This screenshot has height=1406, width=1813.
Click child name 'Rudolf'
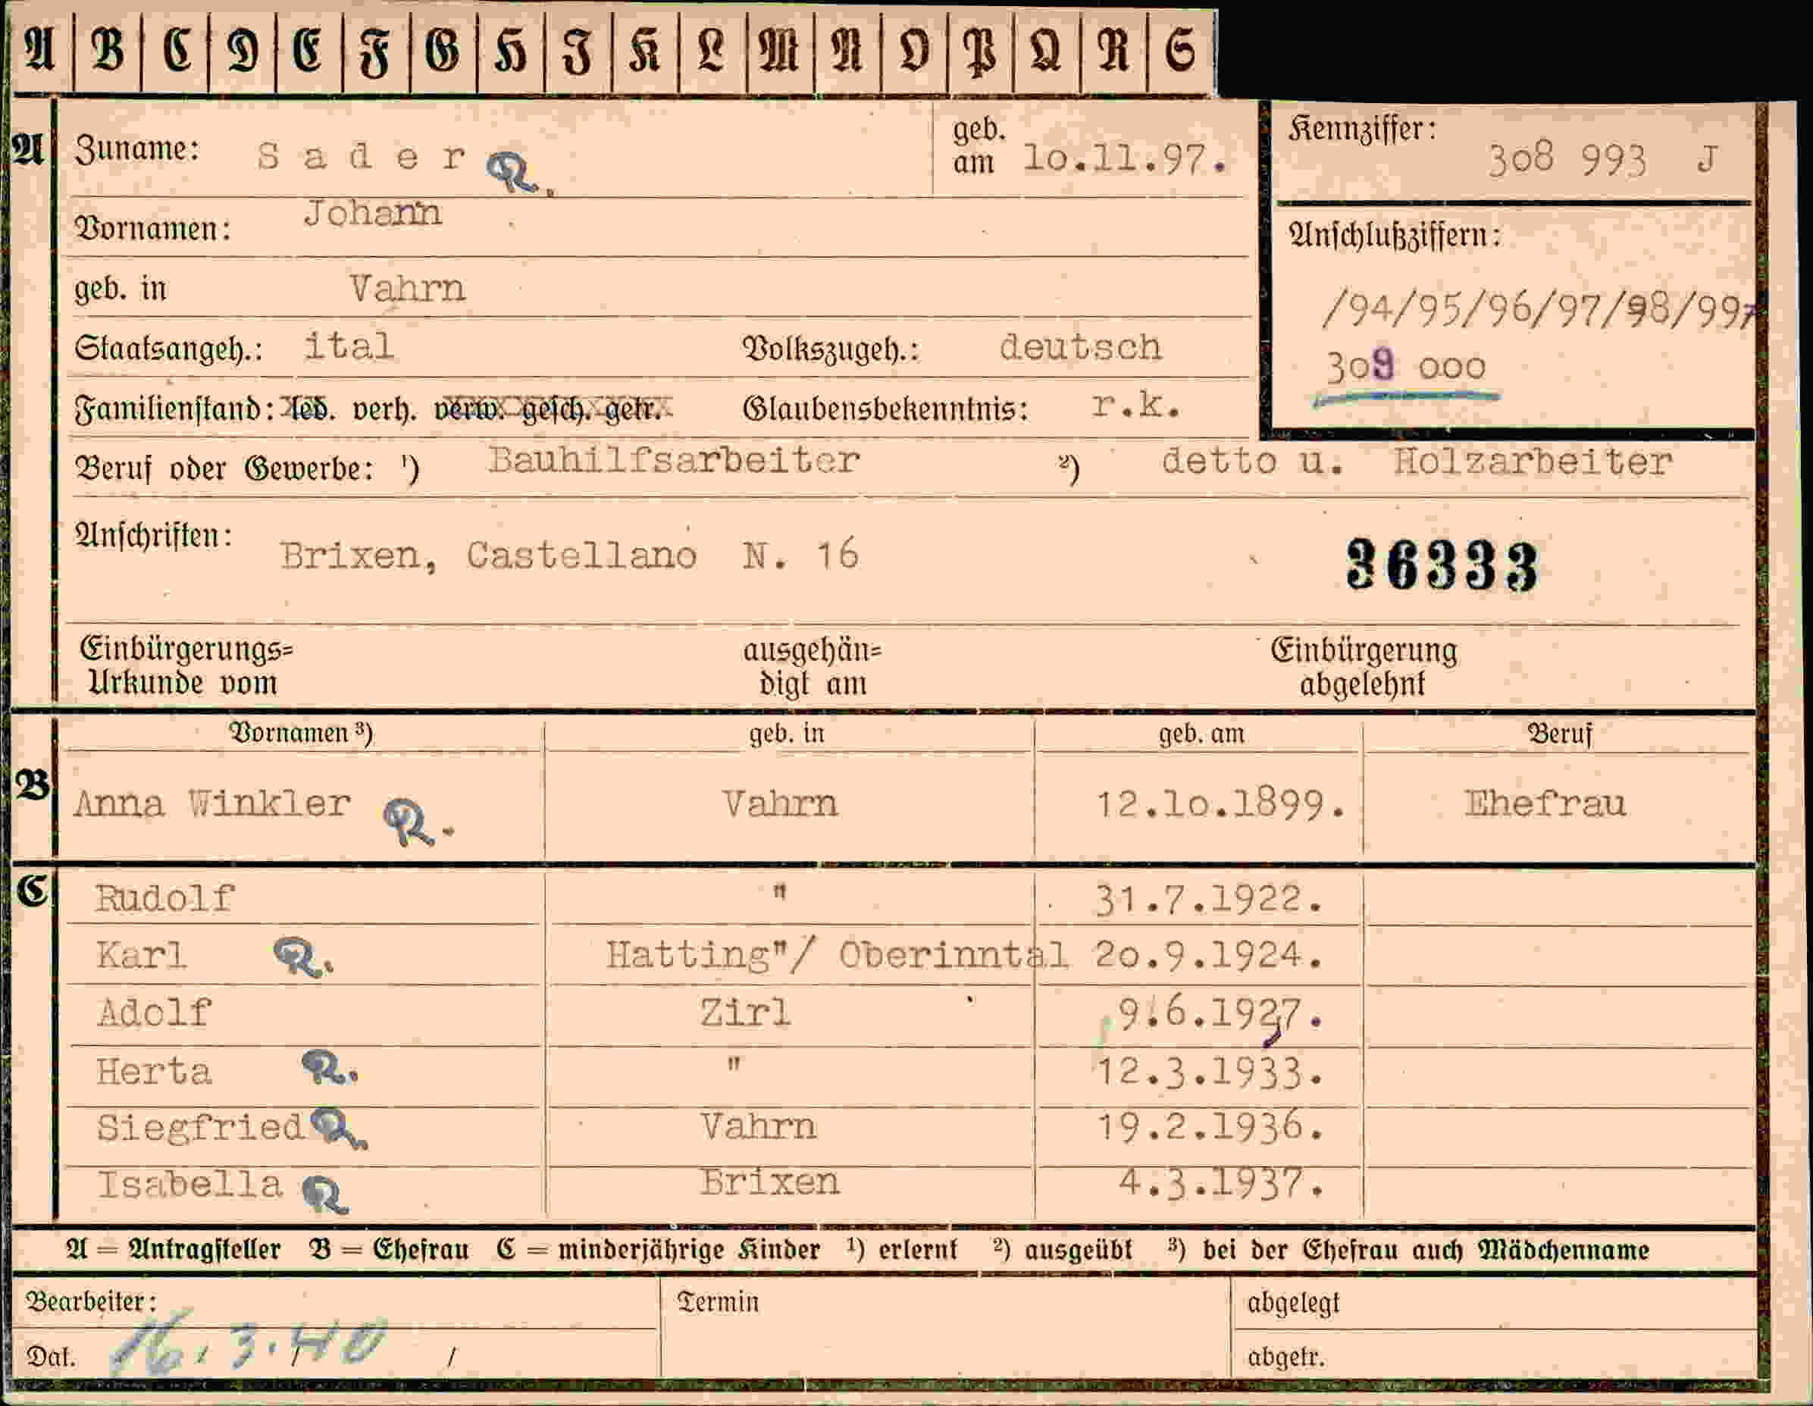pyautogui.click(x=164, y=899)
